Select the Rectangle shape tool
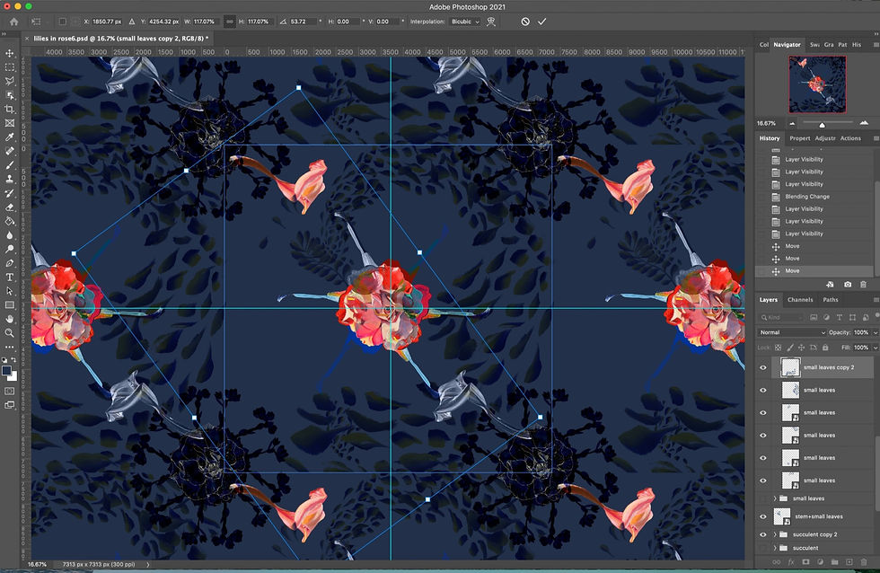880x573 pixels. click(x=10, y=305)
